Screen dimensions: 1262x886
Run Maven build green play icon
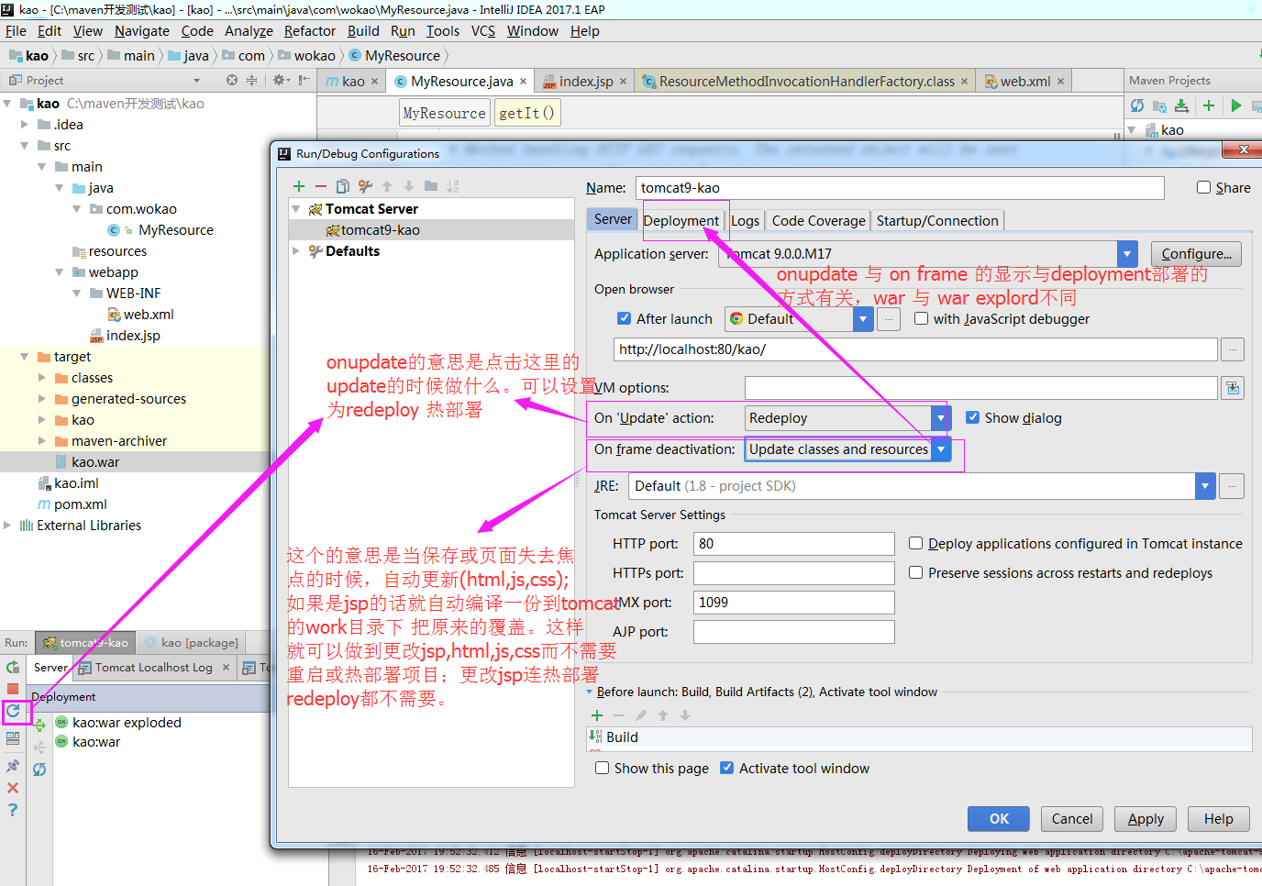(x=1236, y=105)
